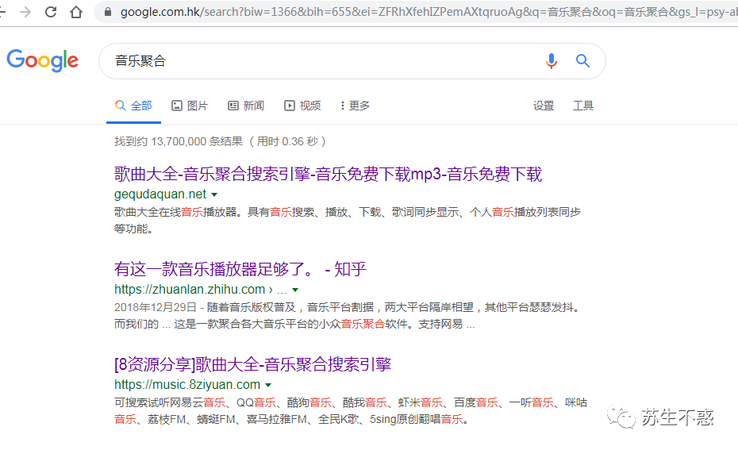Click the snippet starting 歌曲大全在线音乐播放器
This screenshot has width=738, height=450.
348,221
